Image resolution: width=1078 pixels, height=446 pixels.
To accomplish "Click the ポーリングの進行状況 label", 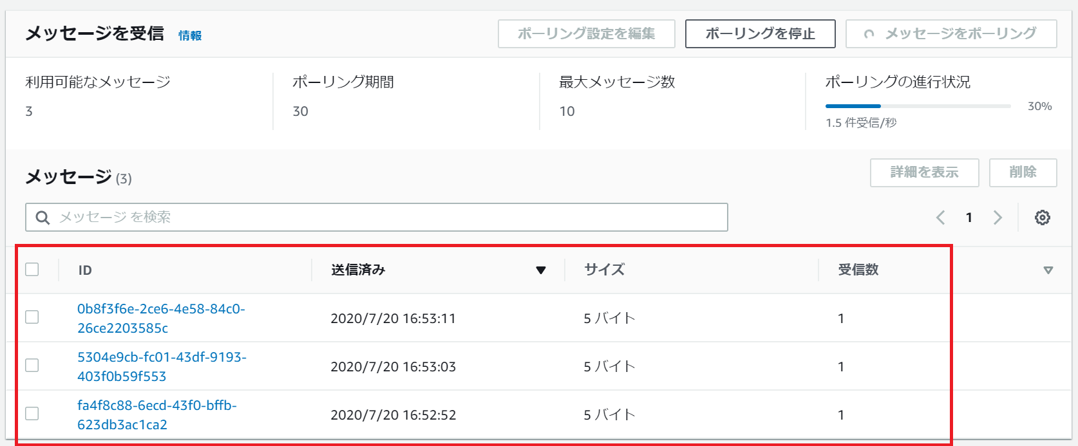I will click(898, 82).
